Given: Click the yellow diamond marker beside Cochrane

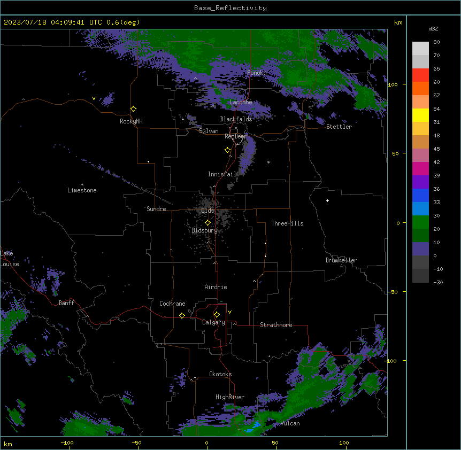Looking at the screenshot, I should click(x=182, y=315).
